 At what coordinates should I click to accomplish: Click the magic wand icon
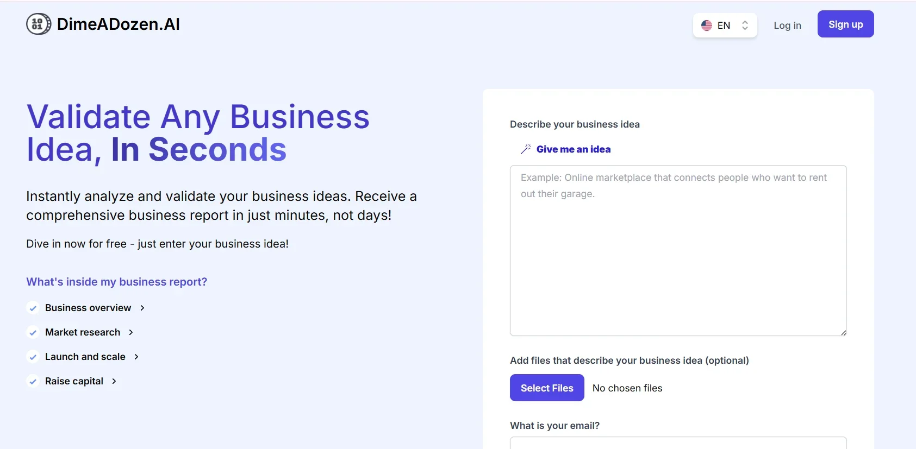pos(526,149)
